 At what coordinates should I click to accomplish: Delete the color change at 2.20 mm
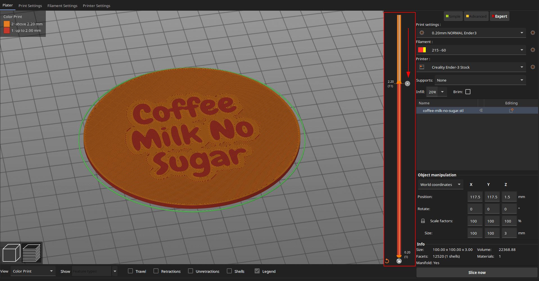tap(407, 84)
